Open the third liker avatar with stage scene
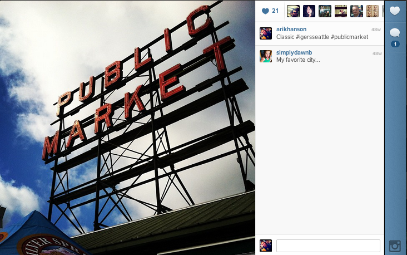The image size is (407, 255). pyautogui.click(x=325, y=11)
